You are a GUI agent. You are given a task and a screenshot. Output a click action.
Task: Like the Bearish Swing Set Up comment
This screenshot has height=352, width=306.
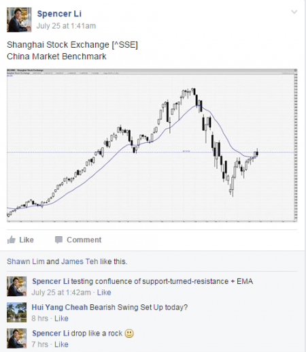point(61,319)
